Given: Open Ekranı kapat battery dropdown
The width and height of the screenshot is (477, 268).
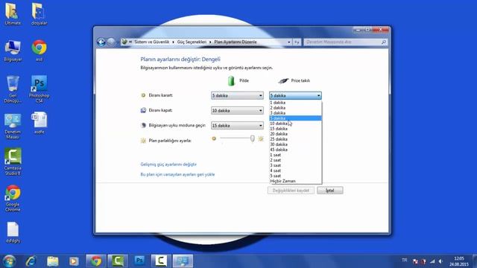Looking at the screenshot, I should pos(237,111).
